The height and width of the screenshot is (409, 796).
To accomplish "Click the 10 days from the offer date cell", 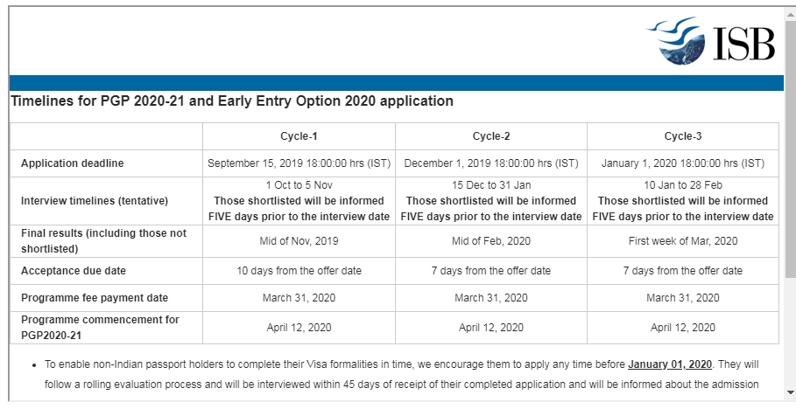I will 299,271.
